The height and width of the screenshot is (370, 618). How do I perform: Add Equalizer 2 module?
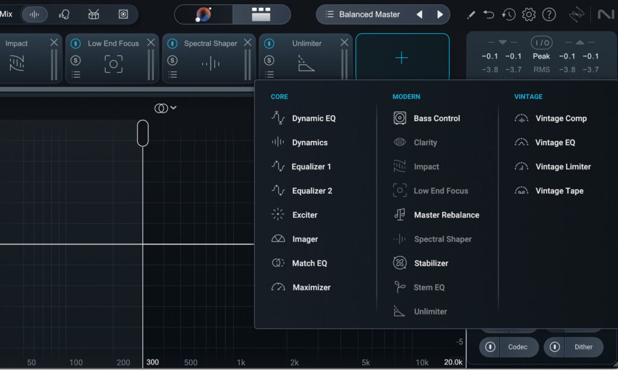[302, 190]
